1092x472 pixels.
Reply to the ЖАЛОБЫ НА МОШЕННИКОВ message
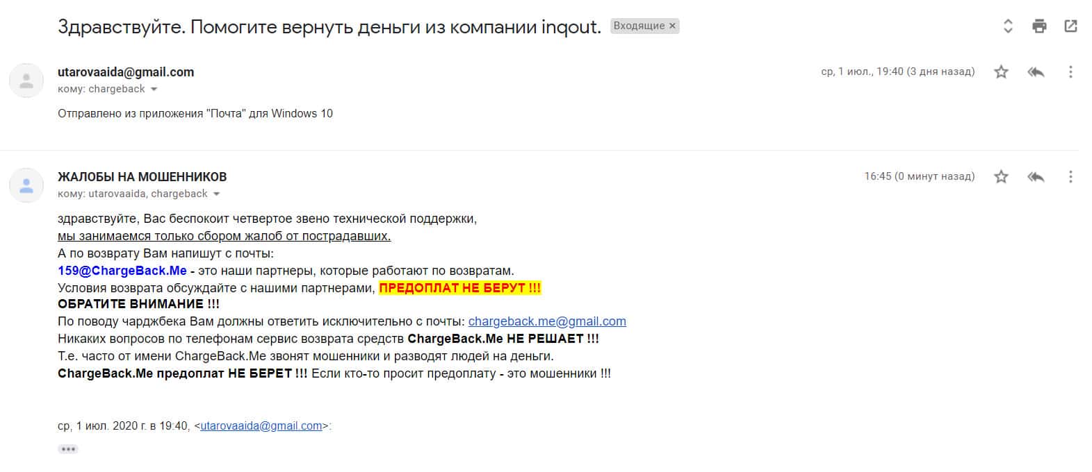tap(1036, 176)
